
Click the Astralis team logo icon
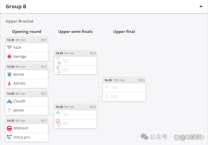[x=9, y=83]
